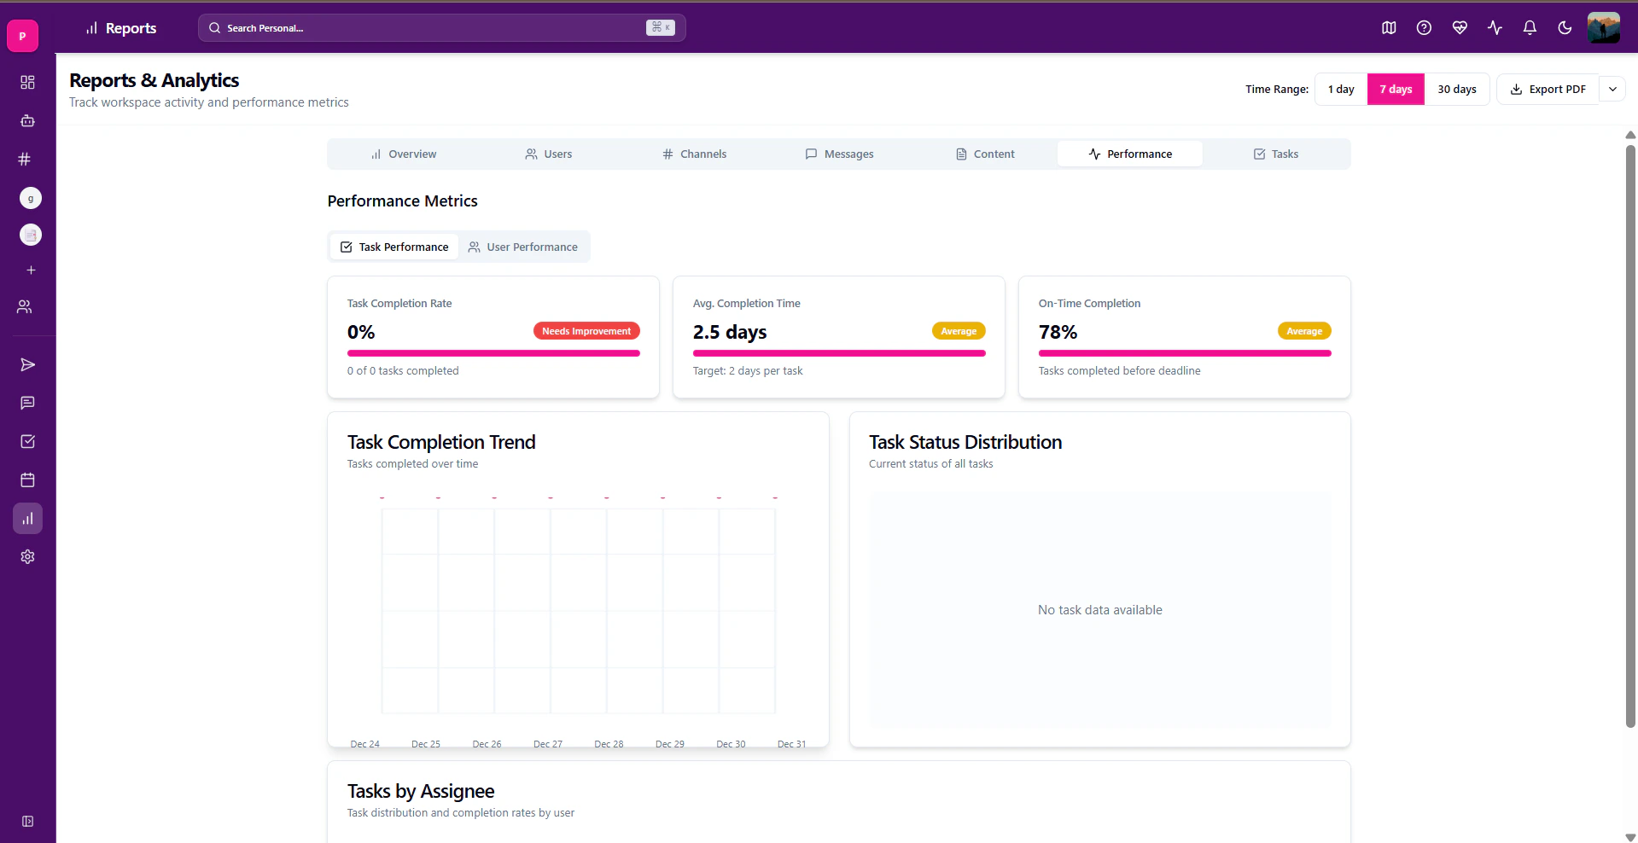This screenshot has height=843, width=1638.
Task: Click the Export PDF button
Action: pyautogui.click(x=1548, y=89)
